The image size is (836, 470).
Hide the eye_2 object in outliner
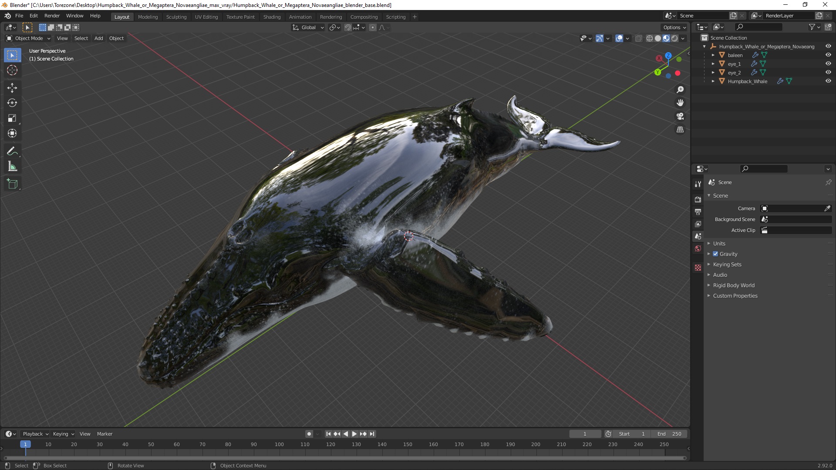tap(828, 73)
